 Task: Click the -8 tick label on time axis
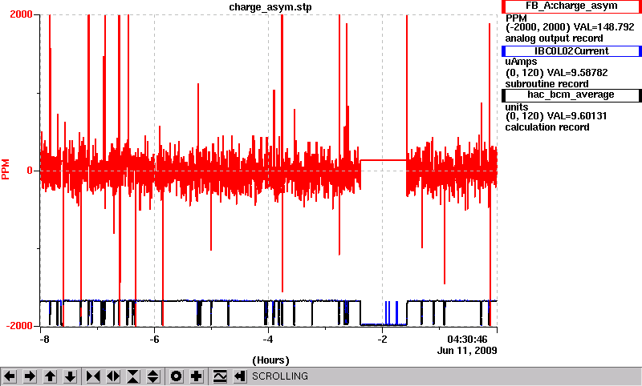click(44, 340)
